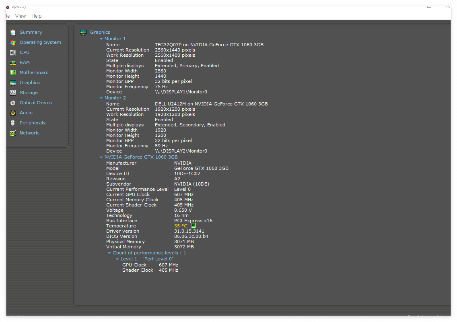
Task: Click the DELL U2412M monitor name value
Action: [x=211, y=104]
